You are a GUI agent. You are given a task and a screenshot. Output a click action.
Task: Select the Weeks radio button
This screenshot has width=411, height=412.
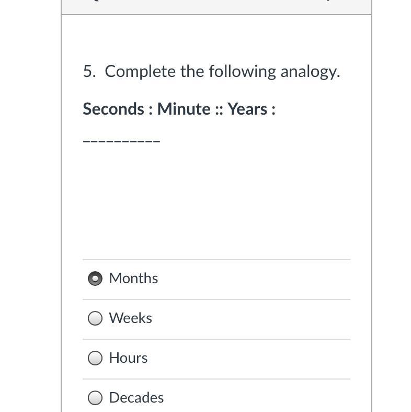(95, 318)
